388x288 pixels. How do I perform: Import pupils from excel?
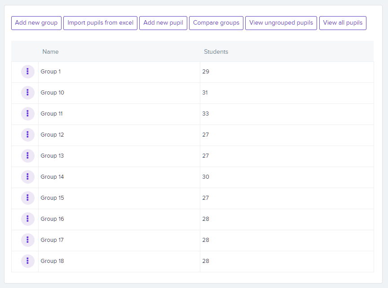pos(100,23)
